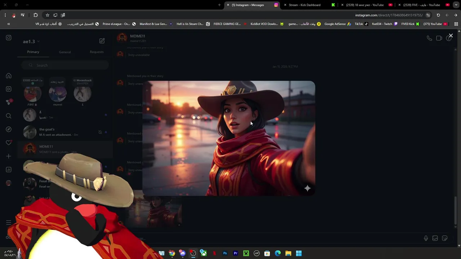Open Messages icon with red badge
Screen dimensions: 461x259
pyautogui.click(x=9, y=102)
